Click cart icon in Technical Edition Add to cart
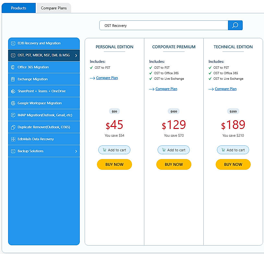Screen dimensions: 264x254 point(223,150)
